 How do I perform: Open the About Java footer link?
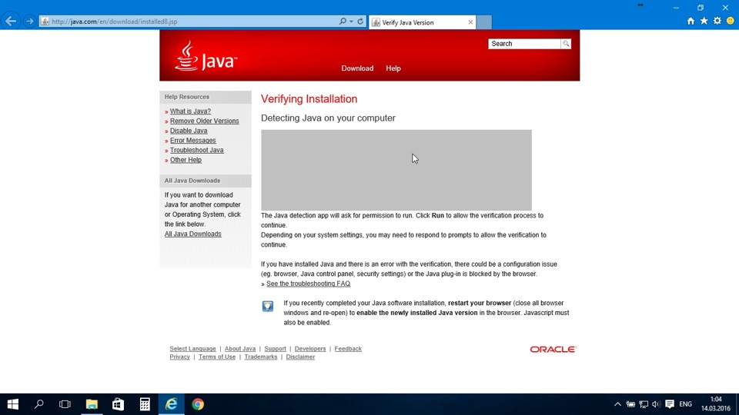(240, 349)
